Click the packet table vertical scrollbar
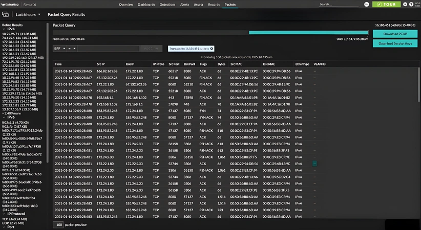The width and height of the screenshot is (421, 230). pos(419,84)
